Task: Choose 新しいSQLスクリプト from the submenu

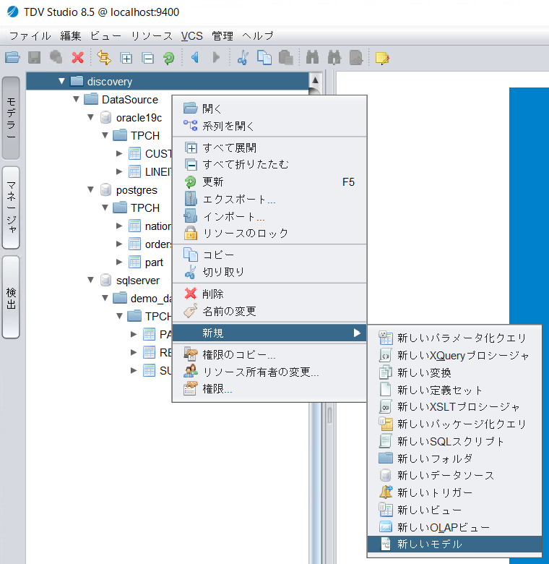Action: coord(454,441)
